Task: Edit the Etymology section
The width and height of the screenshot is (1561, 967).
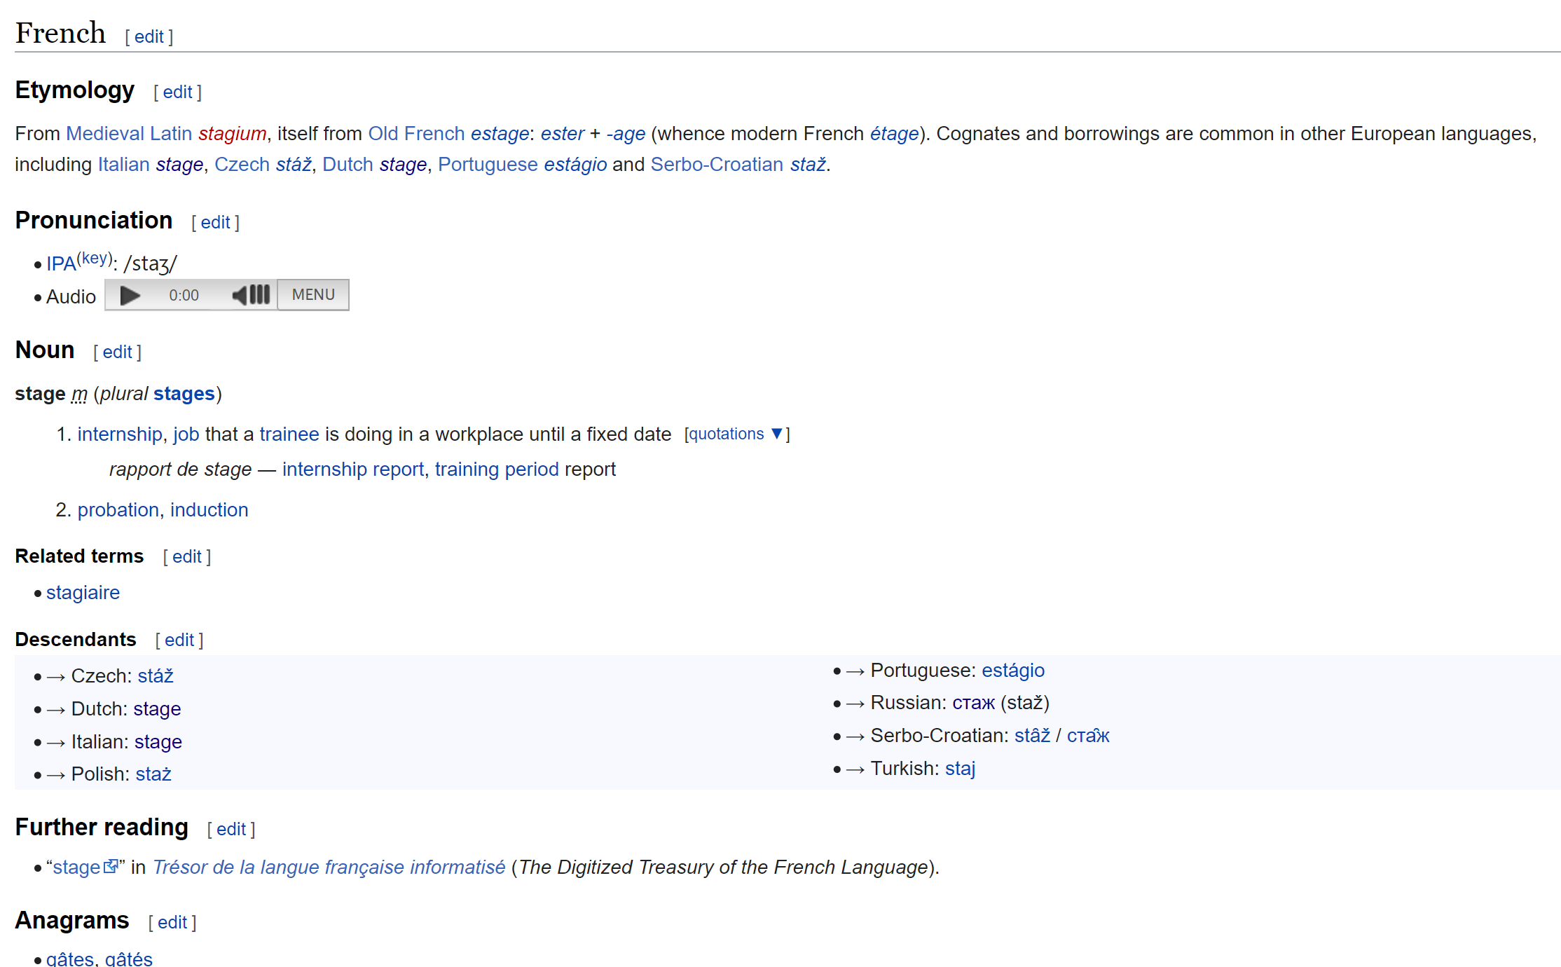Action: tap(177, 92)
